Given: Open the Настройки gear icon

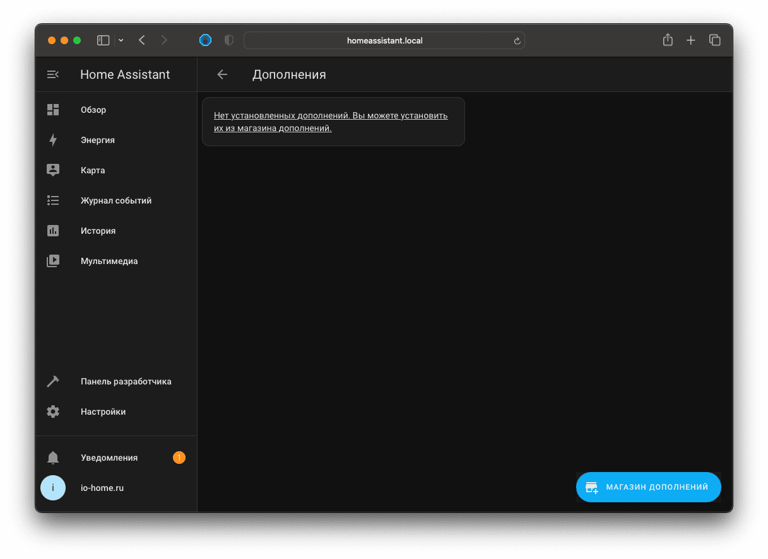Looking at the screenshot, I should tap(53, 412).
